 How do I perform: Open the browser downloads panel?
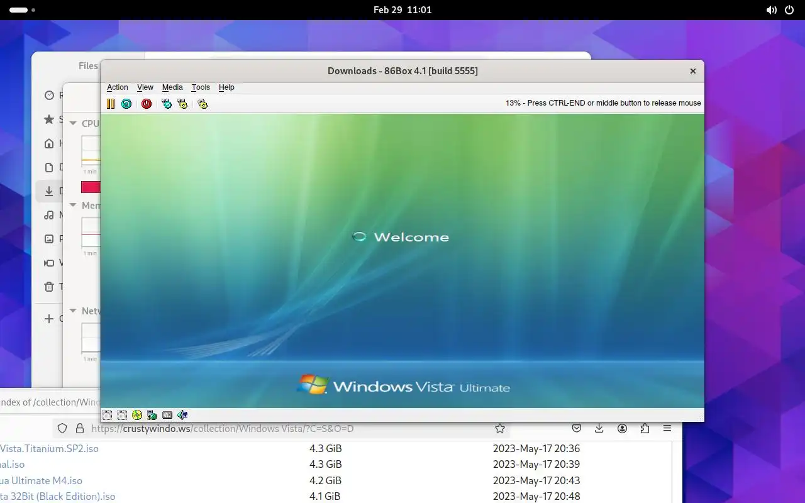(599, 428)
